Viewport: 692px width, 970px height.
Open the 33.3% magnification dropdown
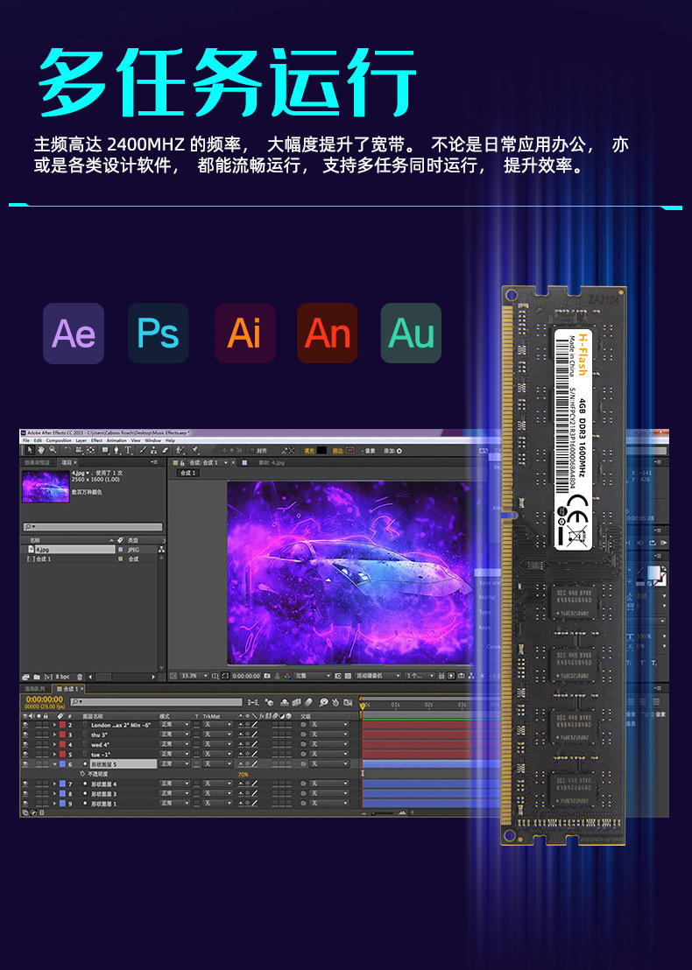click(194, 676)
